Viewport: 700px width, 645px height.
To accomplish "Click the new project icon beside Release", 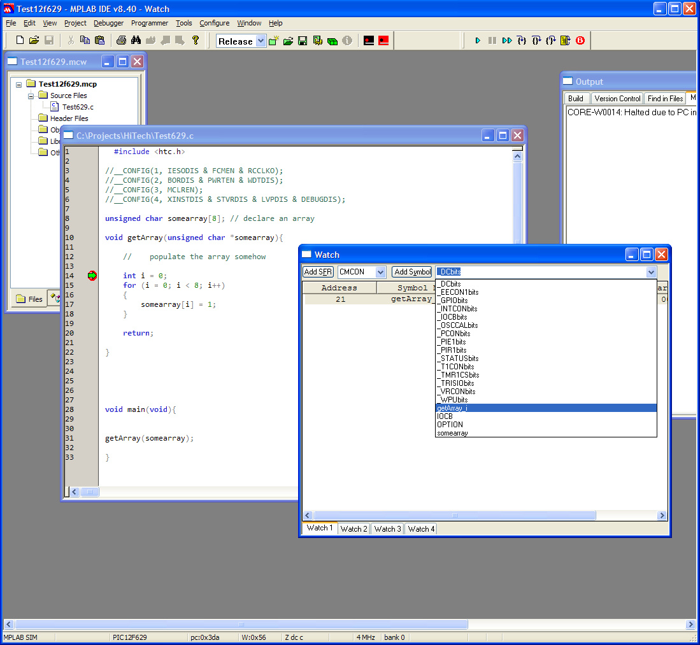I will click(x=274, y=41).
